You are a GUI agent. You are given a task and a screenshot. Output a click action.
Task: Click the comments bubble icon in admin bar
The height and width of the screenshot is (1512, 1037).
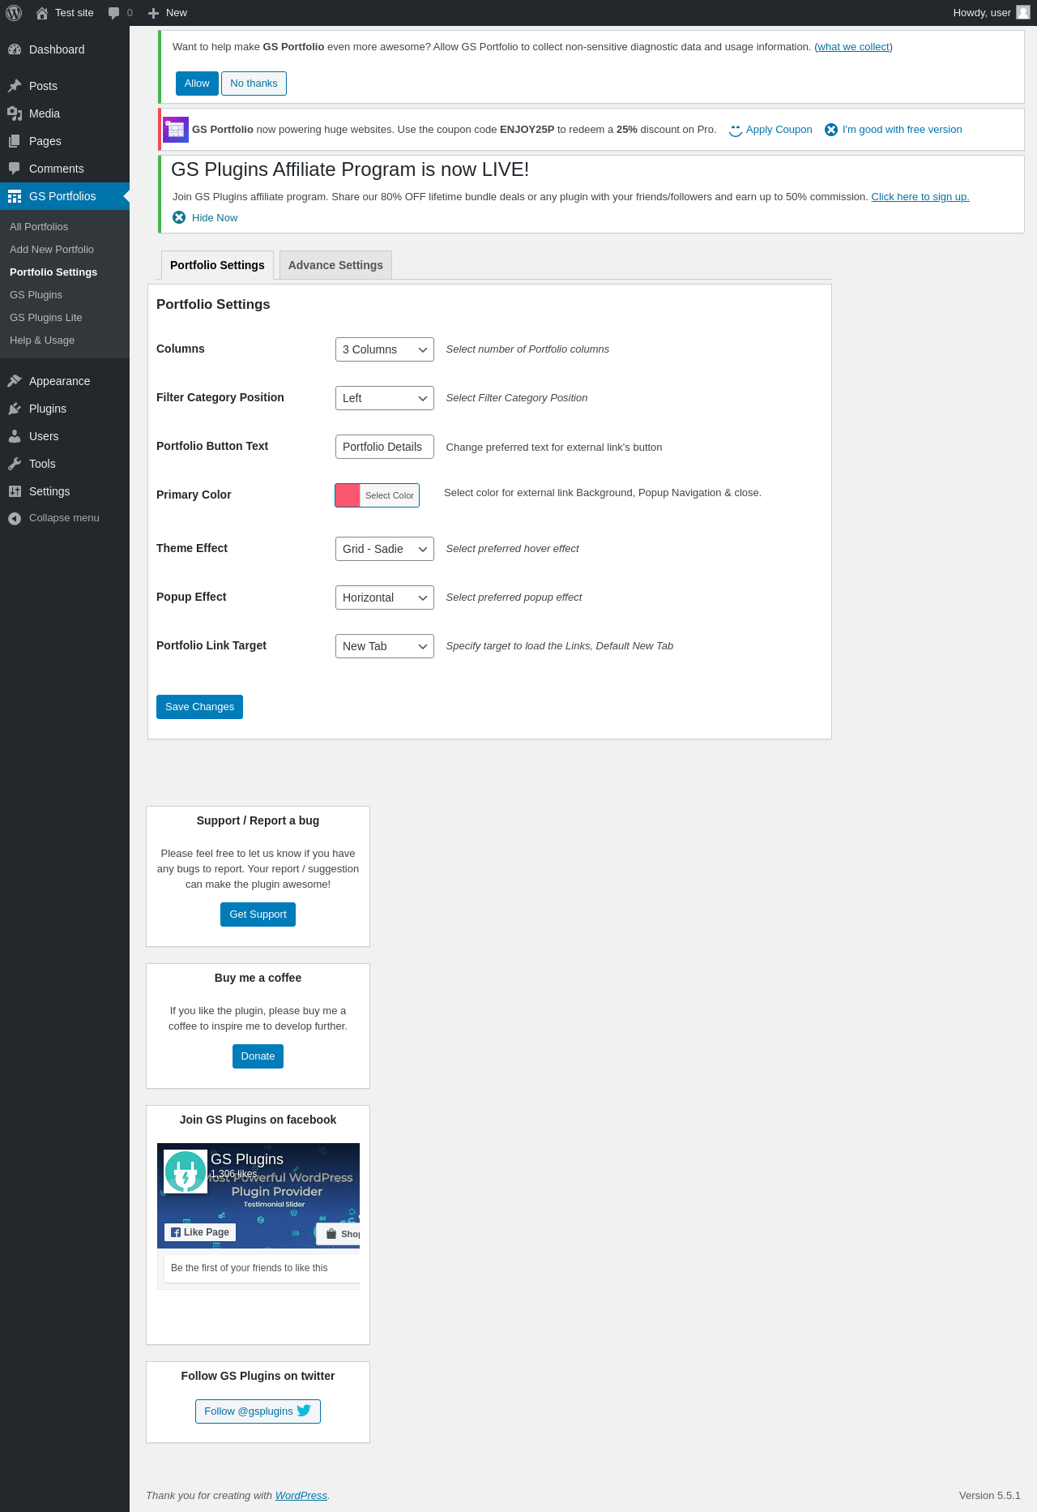point(114,13)
